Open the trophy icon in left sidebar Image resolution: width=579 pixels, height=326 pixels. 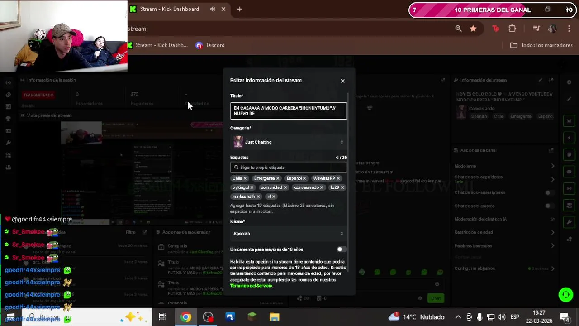(x=8, y=119)
